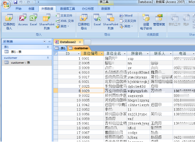The image size is (195, 143).
Task: Click the pinyin cell 'szp'
Action: click(138, 58)
